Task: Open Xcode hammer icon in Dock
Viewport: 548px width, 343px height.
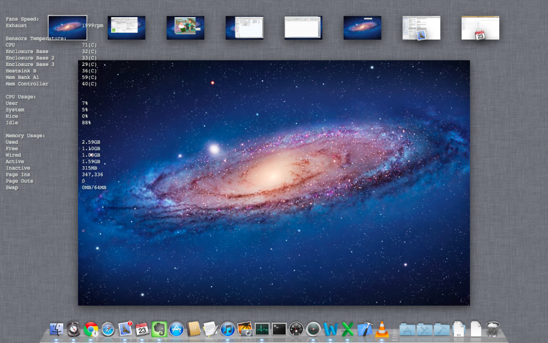Action: 364,329
